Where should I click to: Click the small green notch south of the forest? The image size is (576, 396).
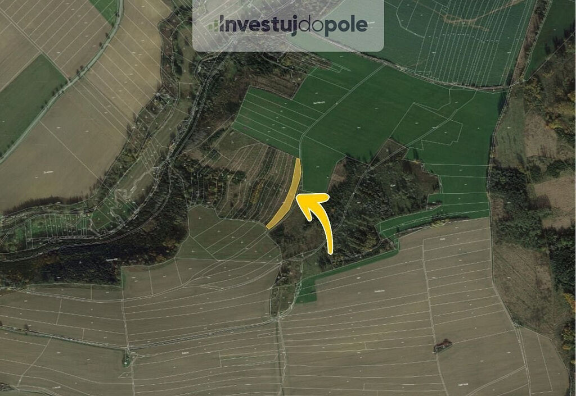[307, 292]
